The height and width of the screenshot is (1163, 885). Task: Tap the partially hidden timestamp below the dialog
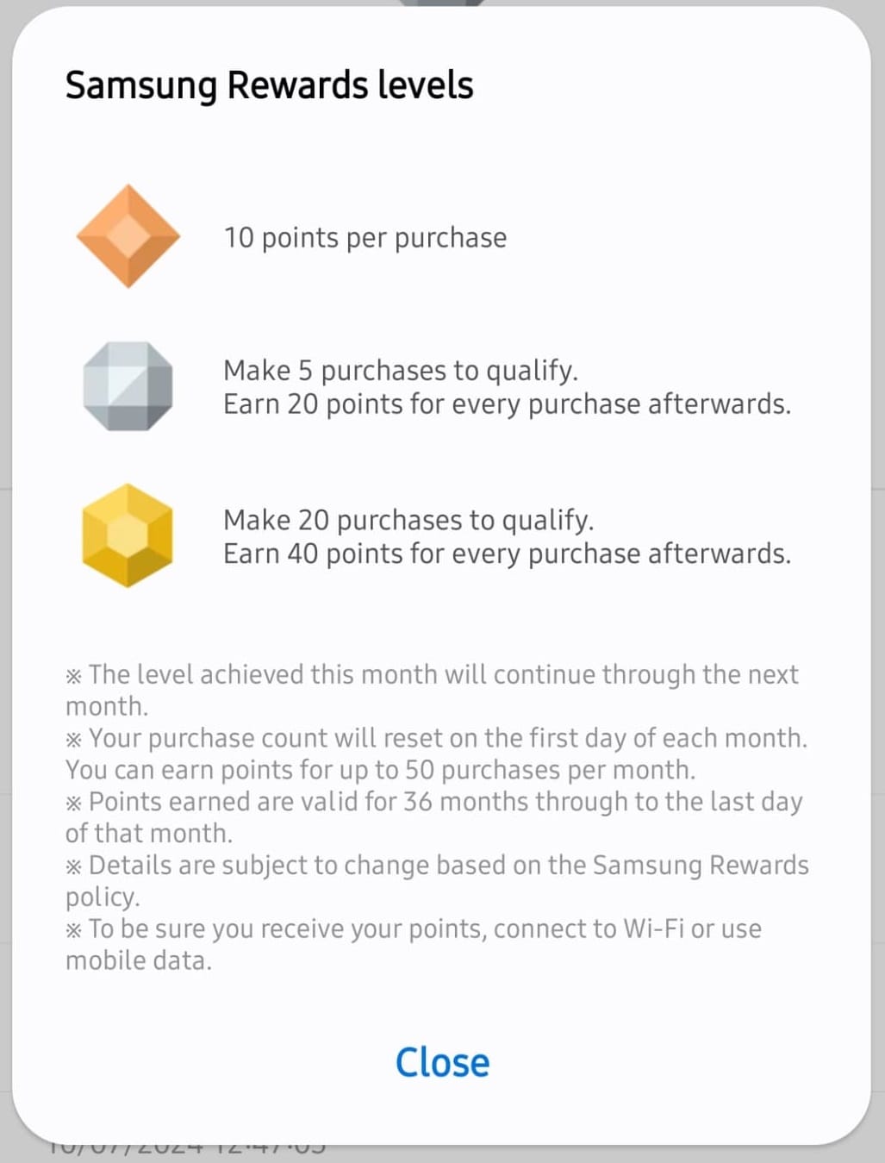click(x=186, y=1150)
